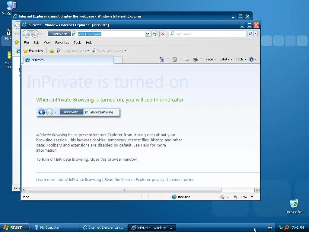Click the RSS Feeds icon

click(x=175, y=60)
